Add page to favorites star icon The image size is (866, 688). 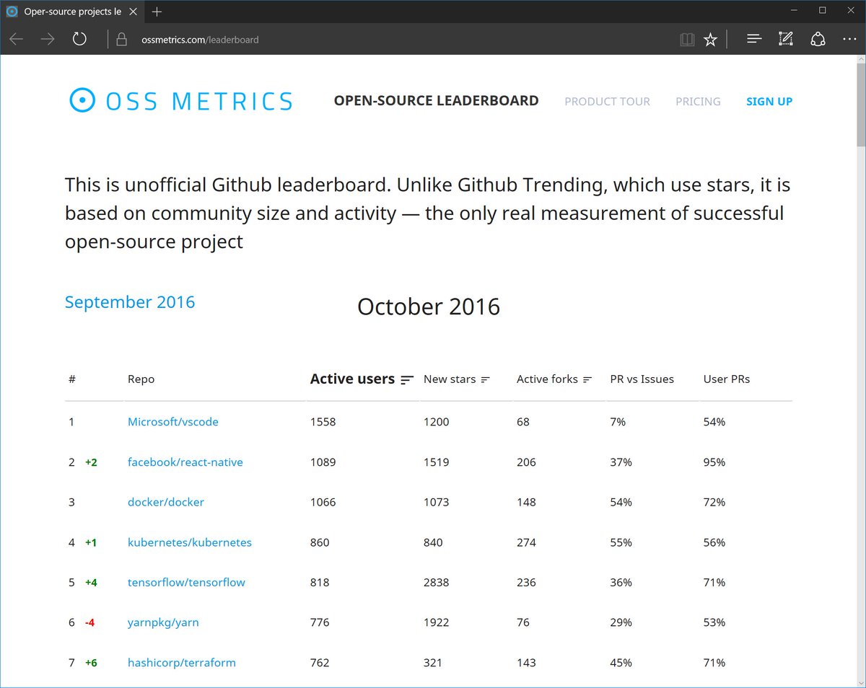tap(710, 40)
